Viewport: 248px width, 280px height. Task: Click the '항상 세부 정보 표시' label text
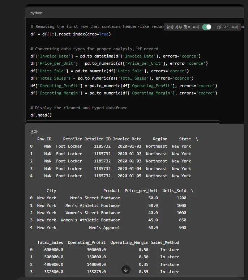pos(183,27)
